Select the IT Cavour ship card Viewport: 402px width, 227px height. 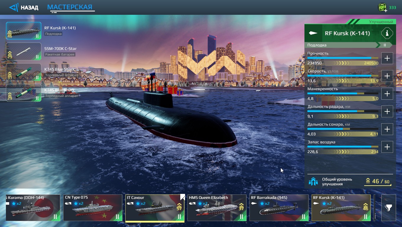coord(155,208)
